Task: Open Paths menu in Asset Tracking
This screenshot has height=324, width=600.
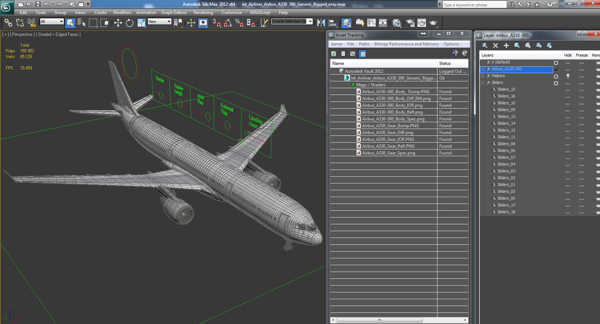Action: [364, 44]
